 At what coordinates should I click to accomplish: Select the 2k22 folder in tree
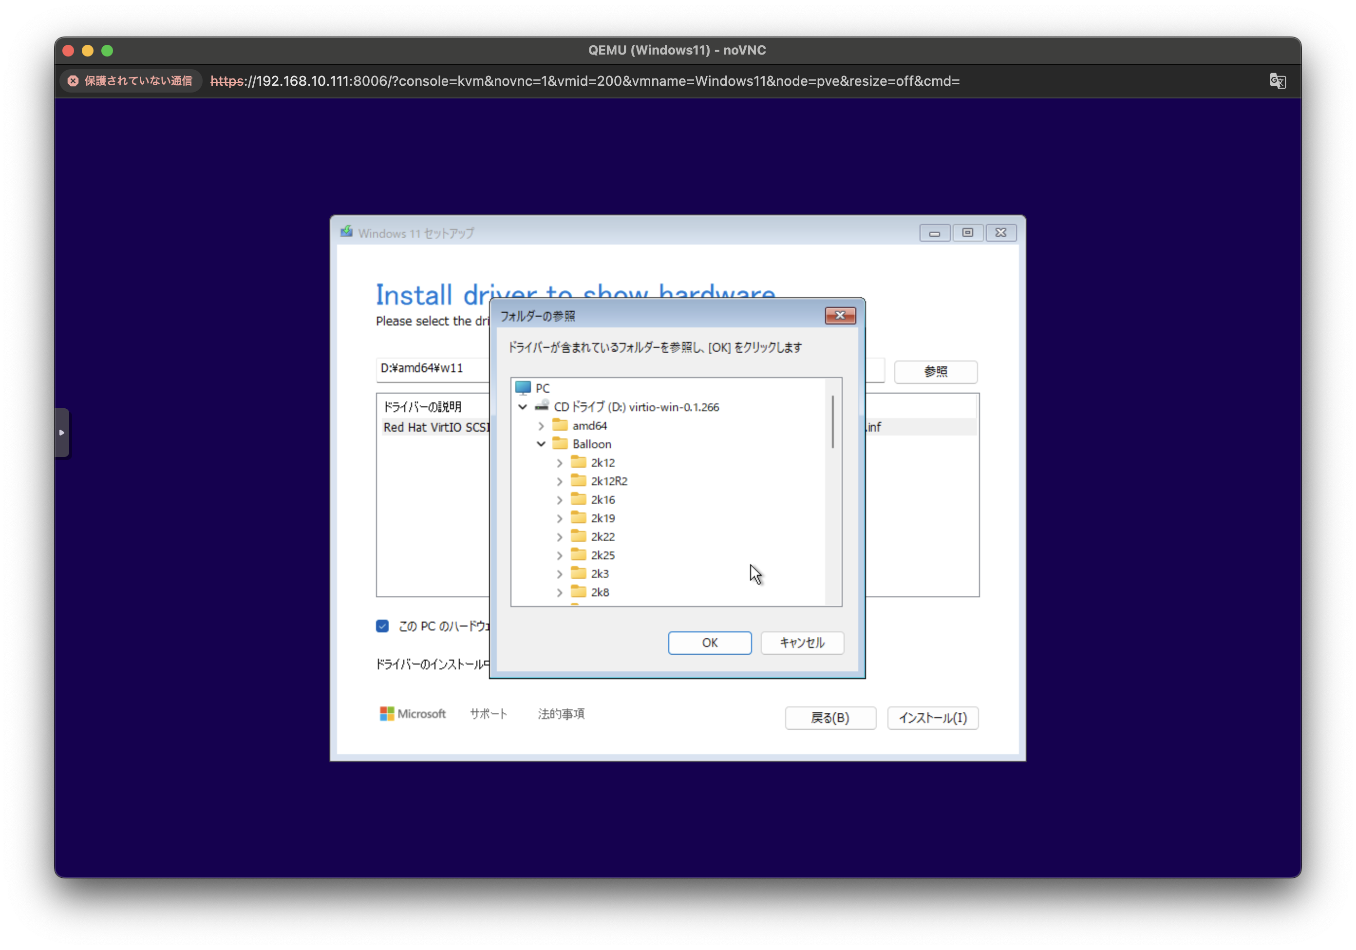[603, 536]
